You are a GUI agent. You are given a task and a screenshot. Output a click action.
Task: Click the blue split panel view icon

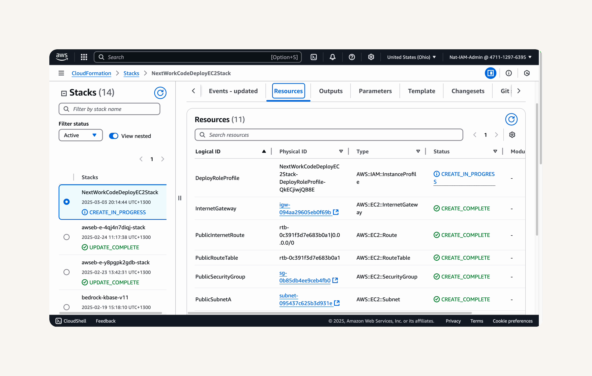click(491, 73)
